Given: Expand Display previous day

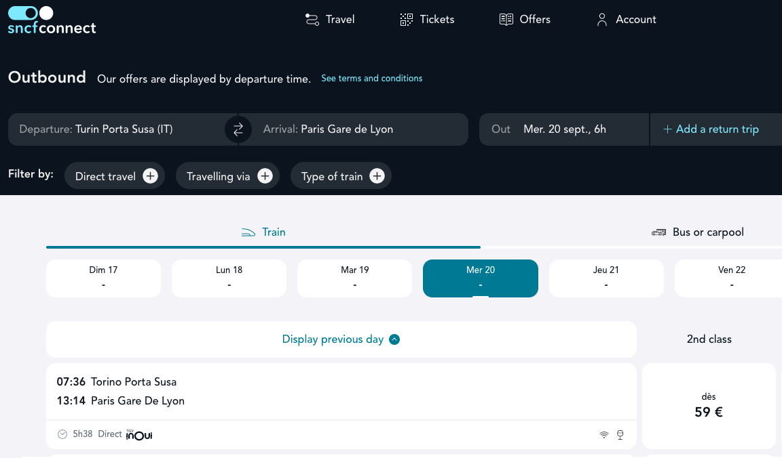Looking at the screenshot, I should coord(341,339).
